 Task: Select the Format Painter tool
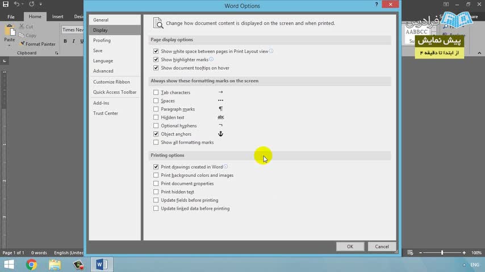37,44
